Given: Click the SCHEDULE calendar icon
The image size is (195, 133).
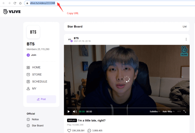Looking at the screenshot, I should point(28,82).
